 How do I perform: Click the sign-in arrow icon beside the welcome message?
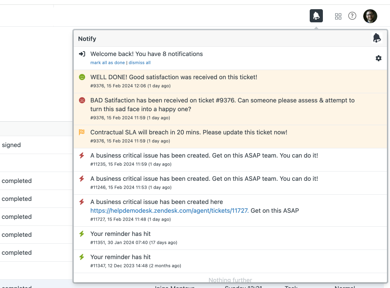(82, 53)
